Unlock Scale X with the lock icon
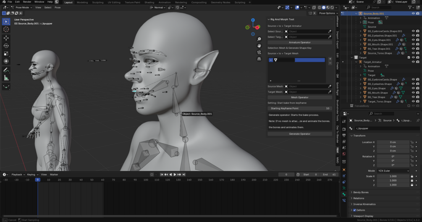The image size is (422, 222). point(412,176)
